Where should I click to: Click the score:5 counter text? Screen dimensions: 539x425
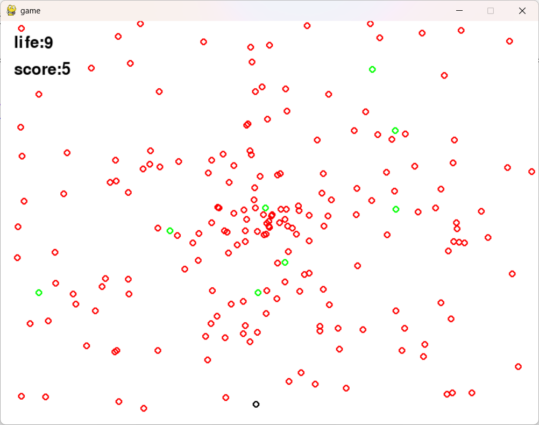[42, 69]
